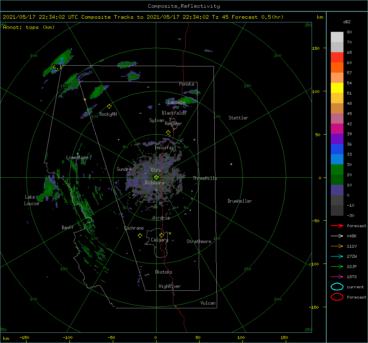Click the 04DK legend text
Screen dimensions: 368x343
pyautogui.click(x=352, y=236)
